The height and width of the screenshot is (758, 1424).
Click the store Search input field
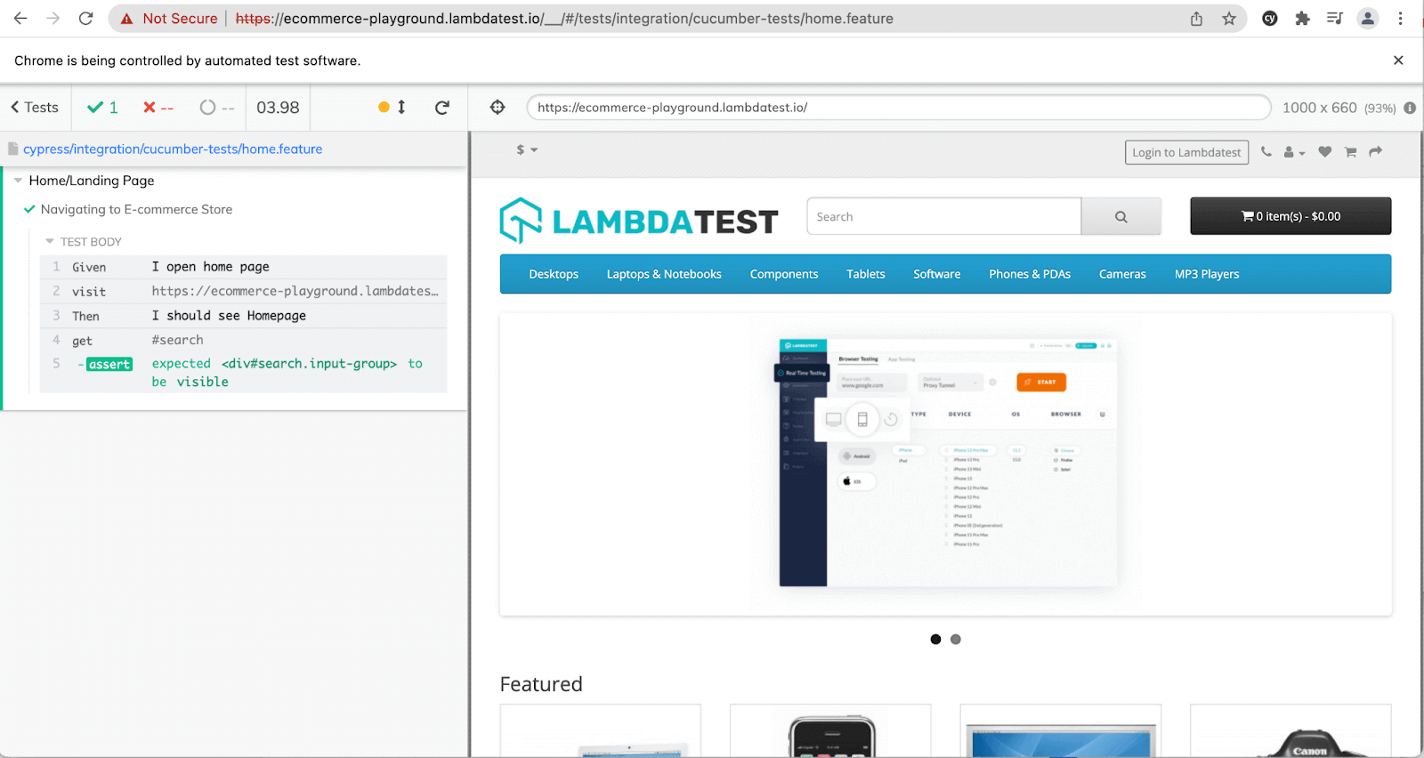tap(943, 217)
